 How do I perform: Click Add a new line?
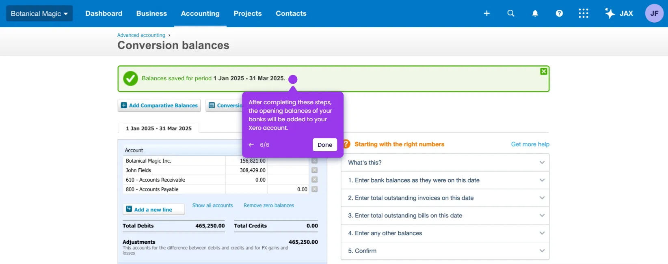(153, 209)
